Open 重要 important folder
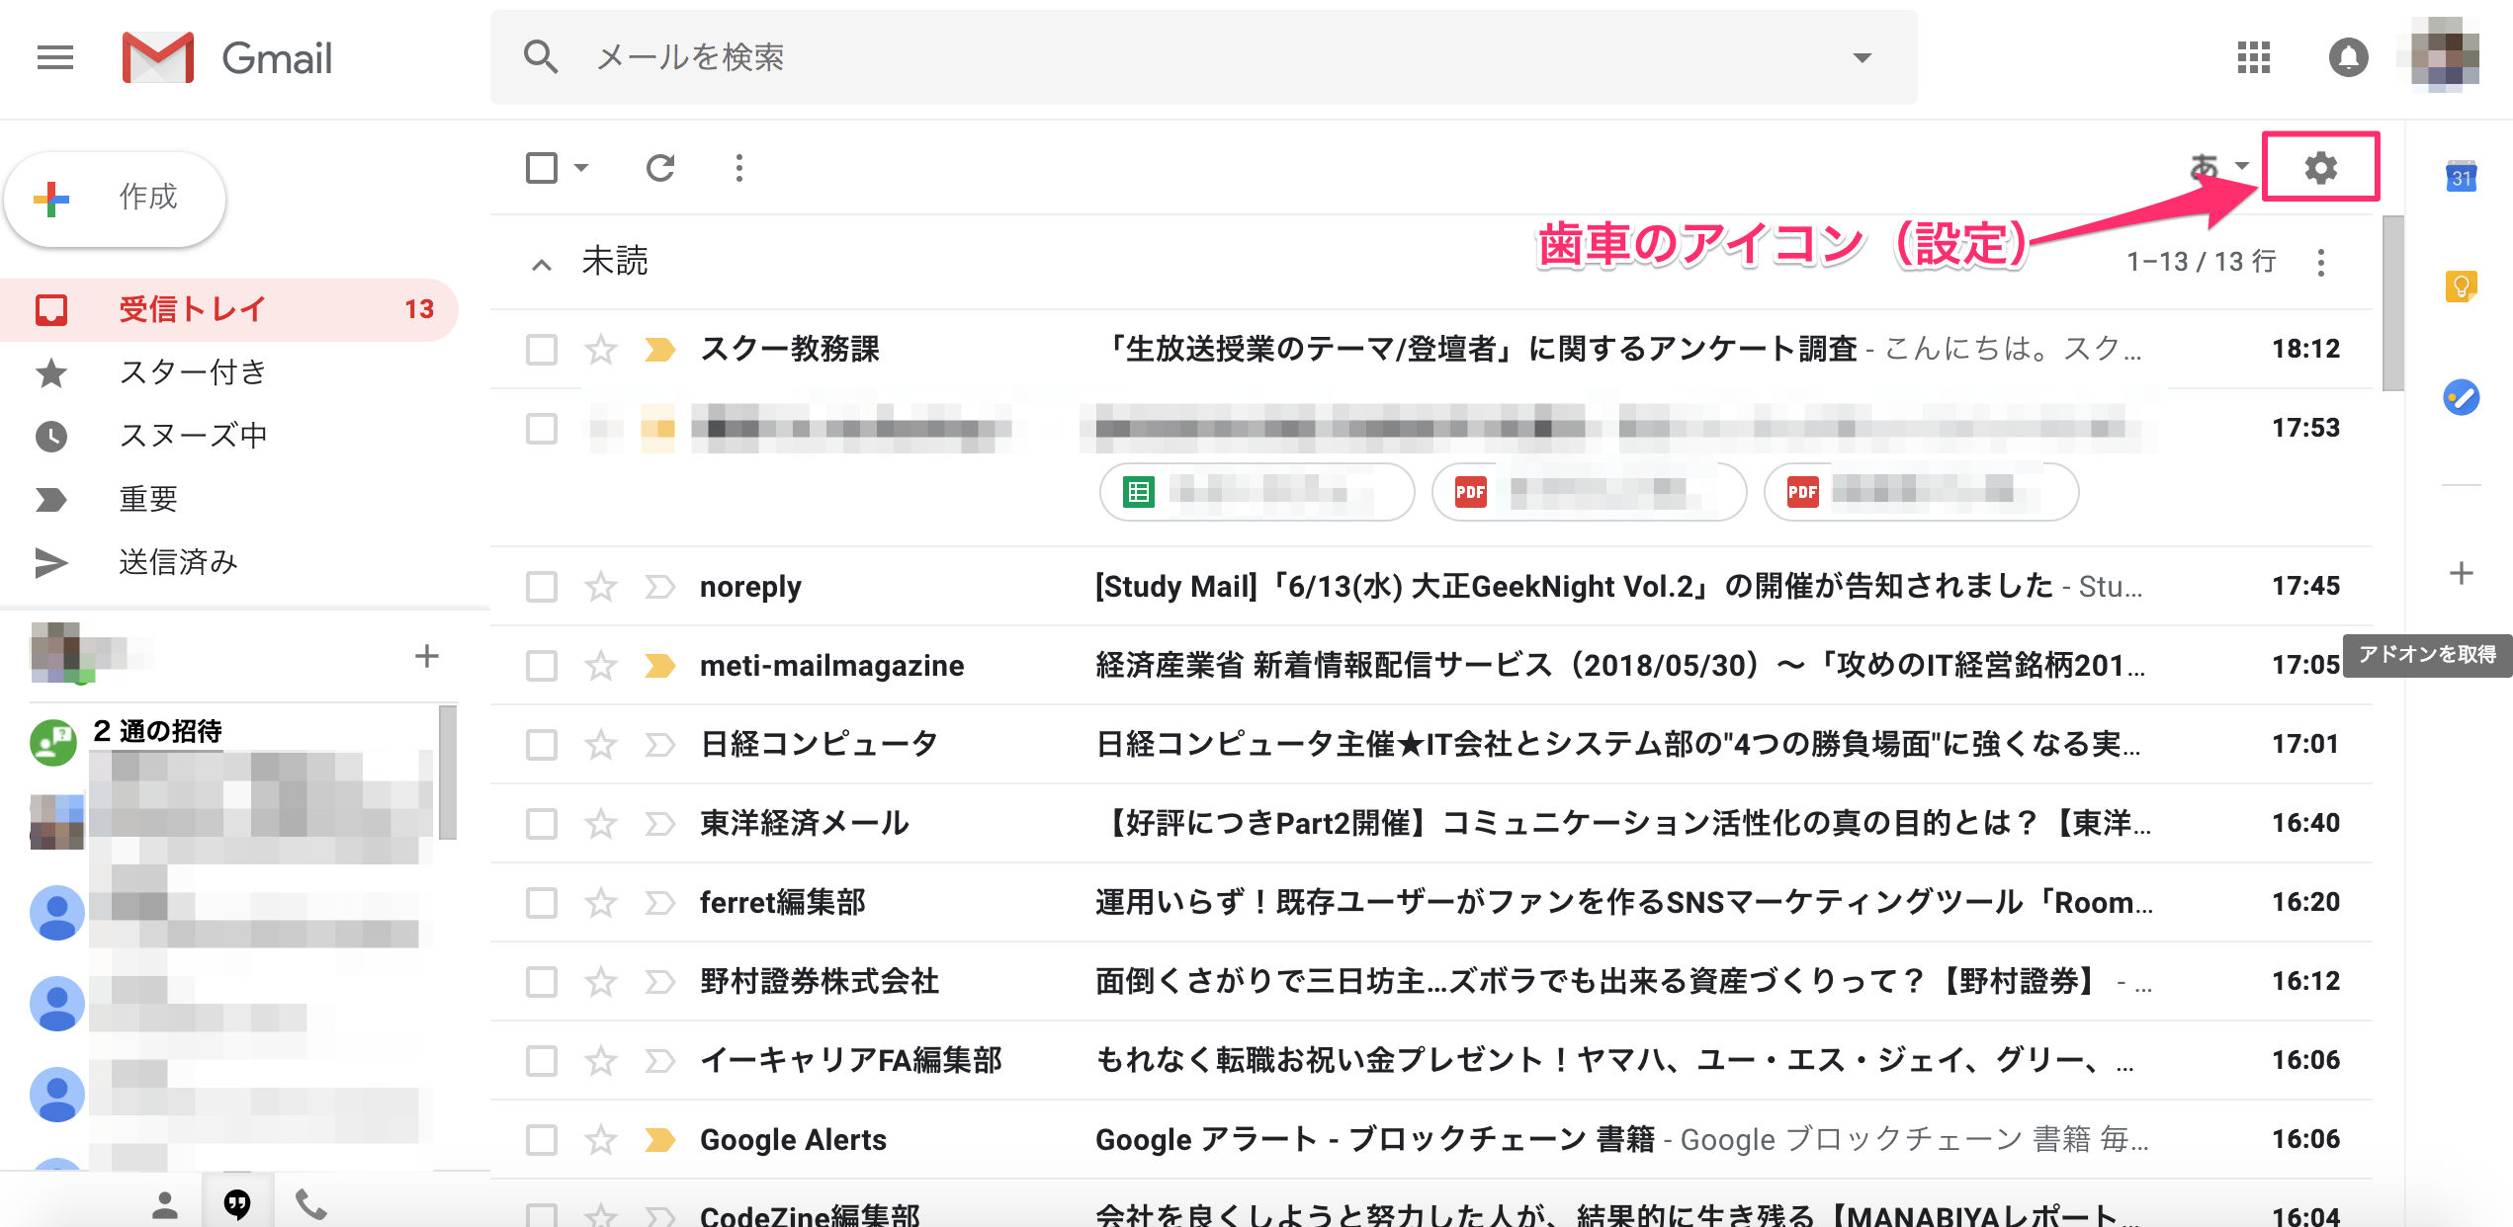The image size is (2513, 1227). pyautogui.click(x=229, y=499)
